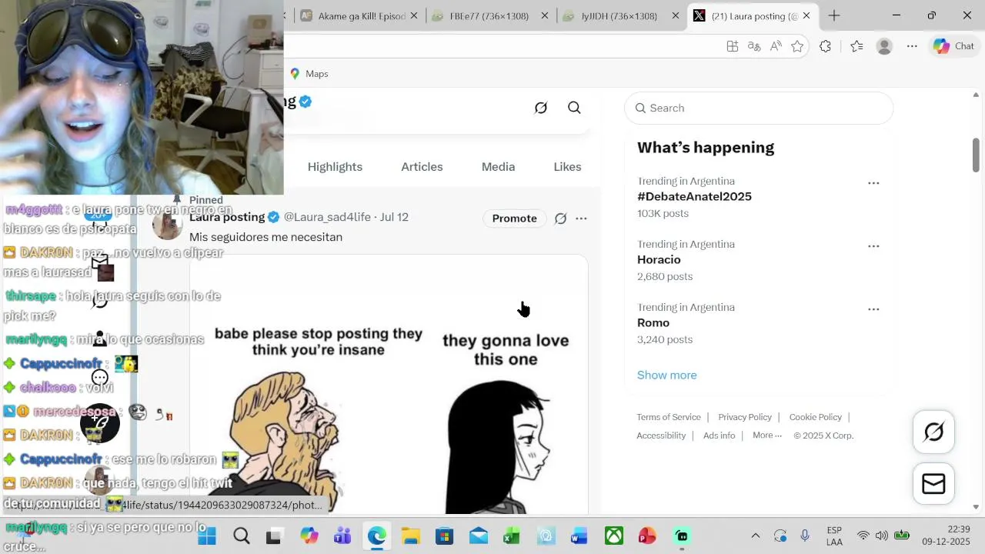Click the translate page icon in address bar
Screen dimensions: 985x554
pyautogui.click(x=754, y=46)
